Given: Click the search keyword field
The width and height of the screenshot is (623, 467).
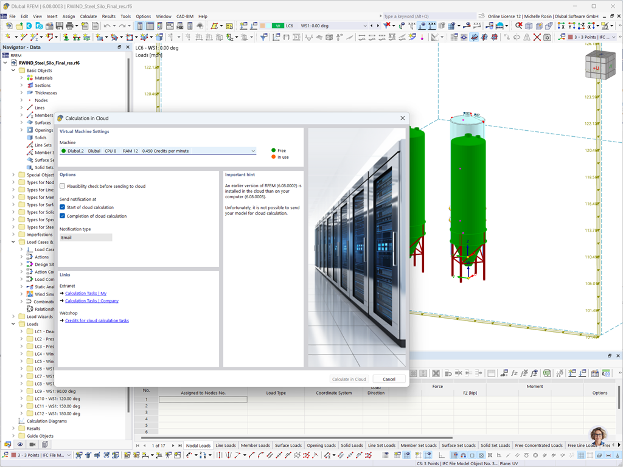Looking at the screenshot, I should (x=429, y=16).
